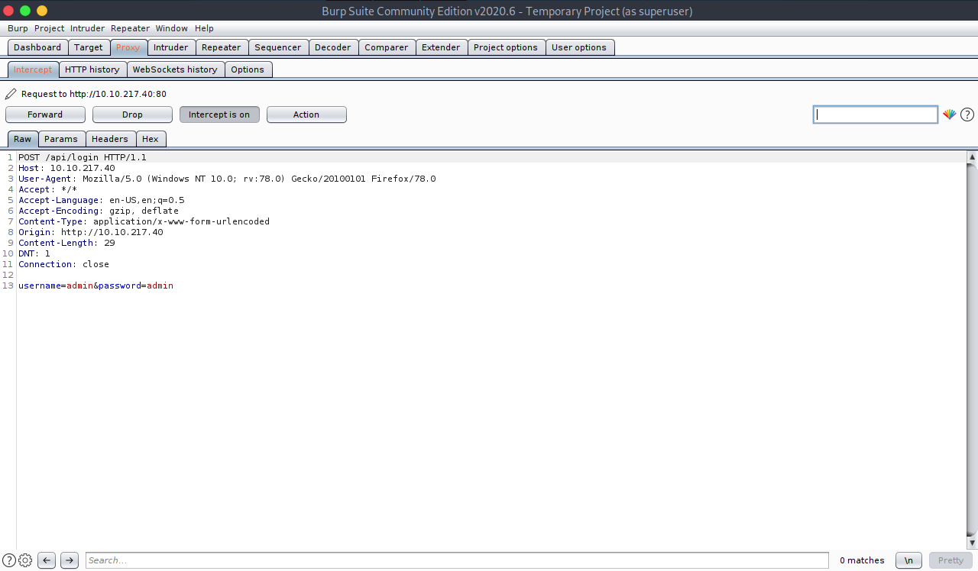Viewport: 978px width, 571px height.
Task: Click the yellow window minimize button
Action: click(42, 11)
